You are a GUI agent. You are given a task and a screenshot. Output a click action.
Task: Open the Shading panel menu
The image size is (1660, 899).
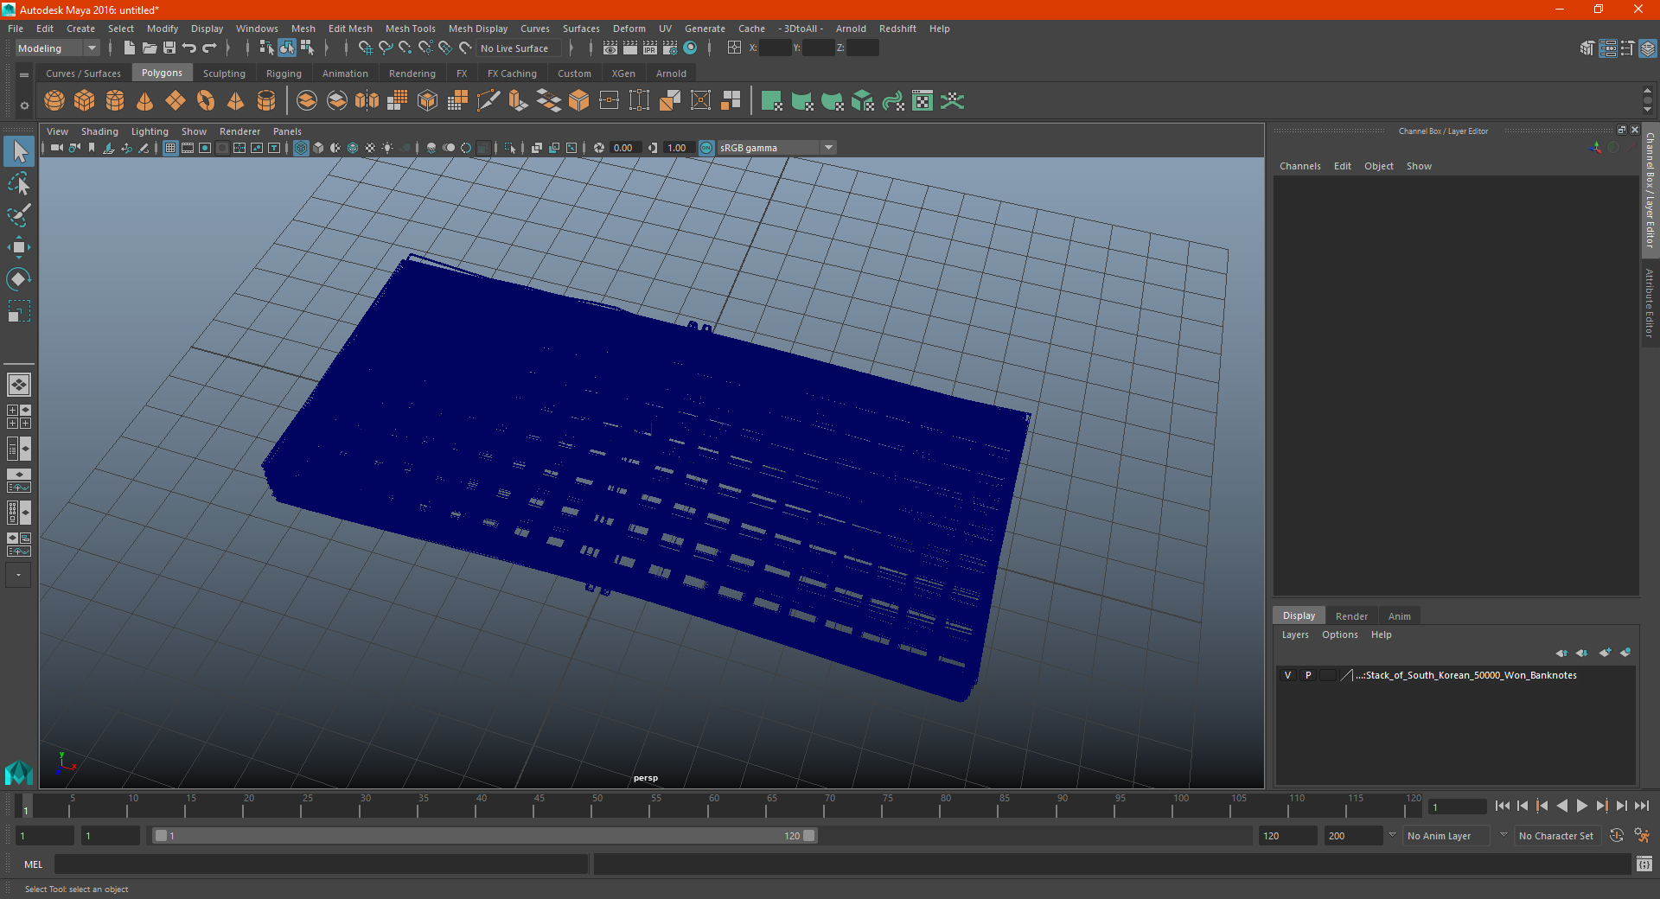pyautogui.click(x=99, y=131)
